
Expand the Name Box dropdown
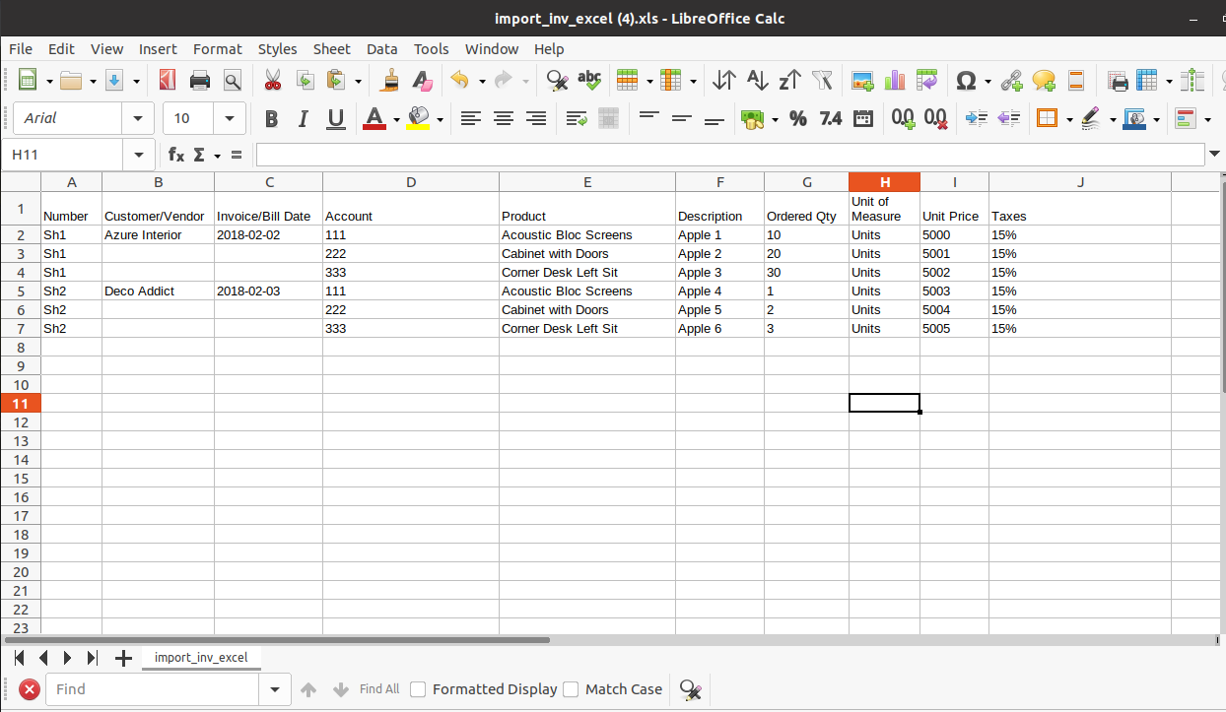137,155
